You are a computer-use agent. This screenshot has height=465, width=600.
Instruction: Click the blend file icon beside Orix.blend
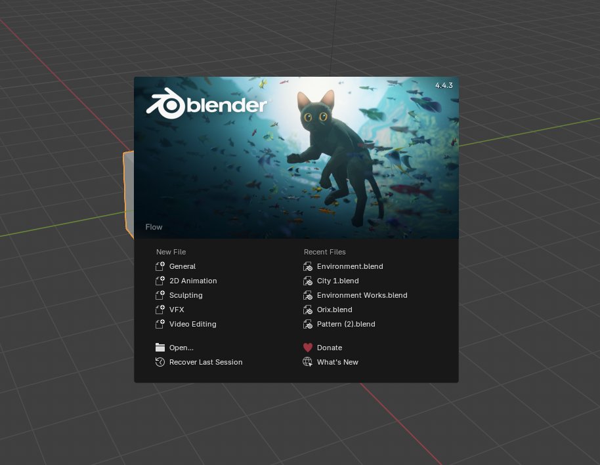(x=307, y=310)
